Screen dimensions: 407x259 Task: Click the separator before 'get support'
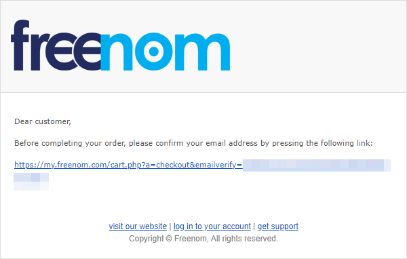254,226
